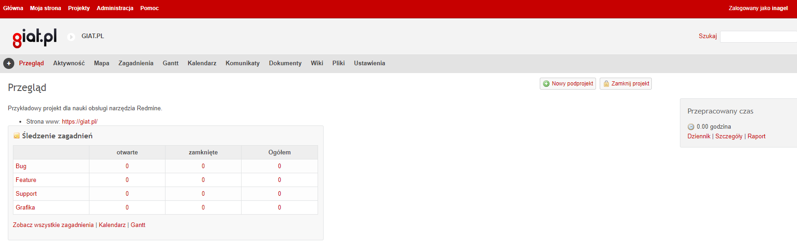Click the Nowy podprojekt button
797x244 pixels.
coord(568,84)
